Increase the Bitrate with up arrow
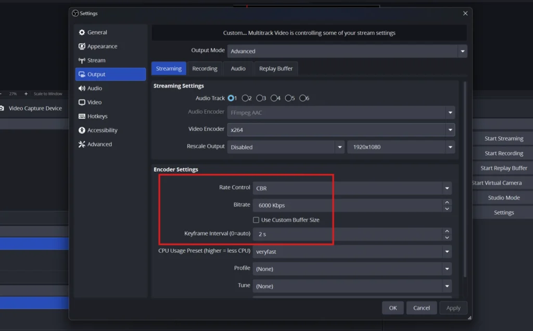This screenshot has height=331, width=533. pyautogui.click(x=447, y=202)
